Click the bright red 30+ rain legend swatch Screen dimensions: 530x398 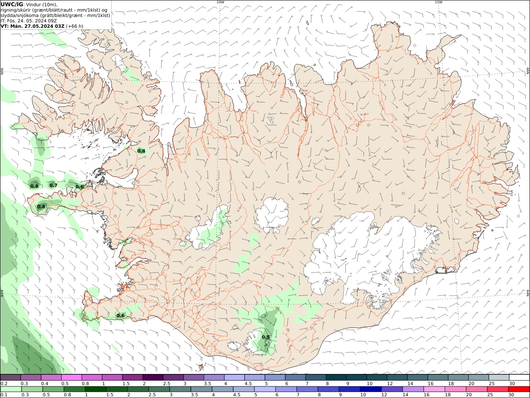519,389
